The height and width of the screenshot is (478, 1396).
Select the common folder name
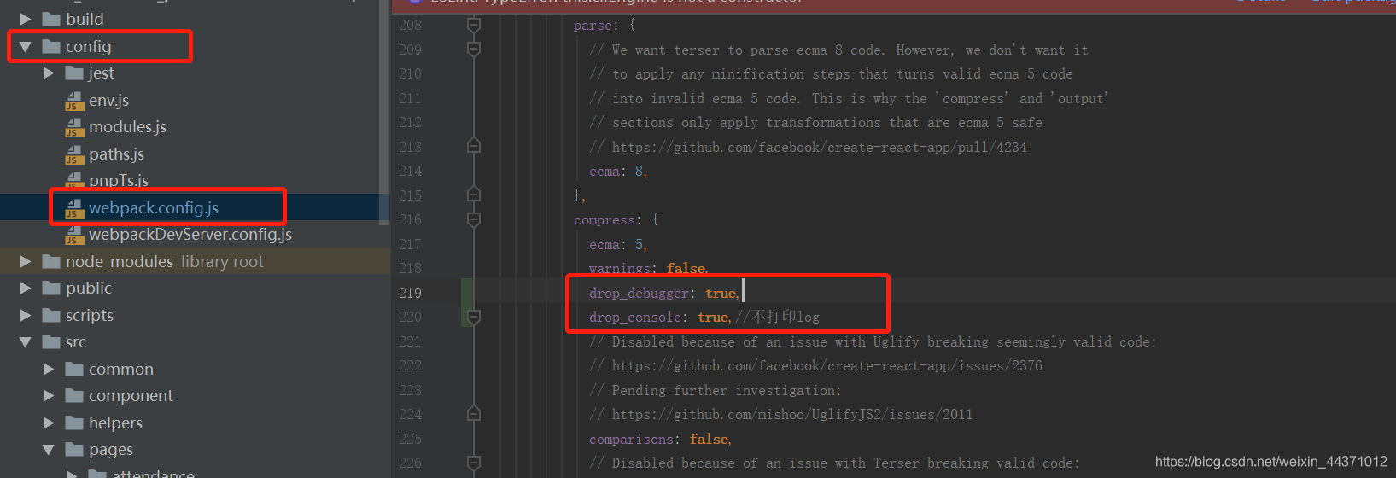121,369
